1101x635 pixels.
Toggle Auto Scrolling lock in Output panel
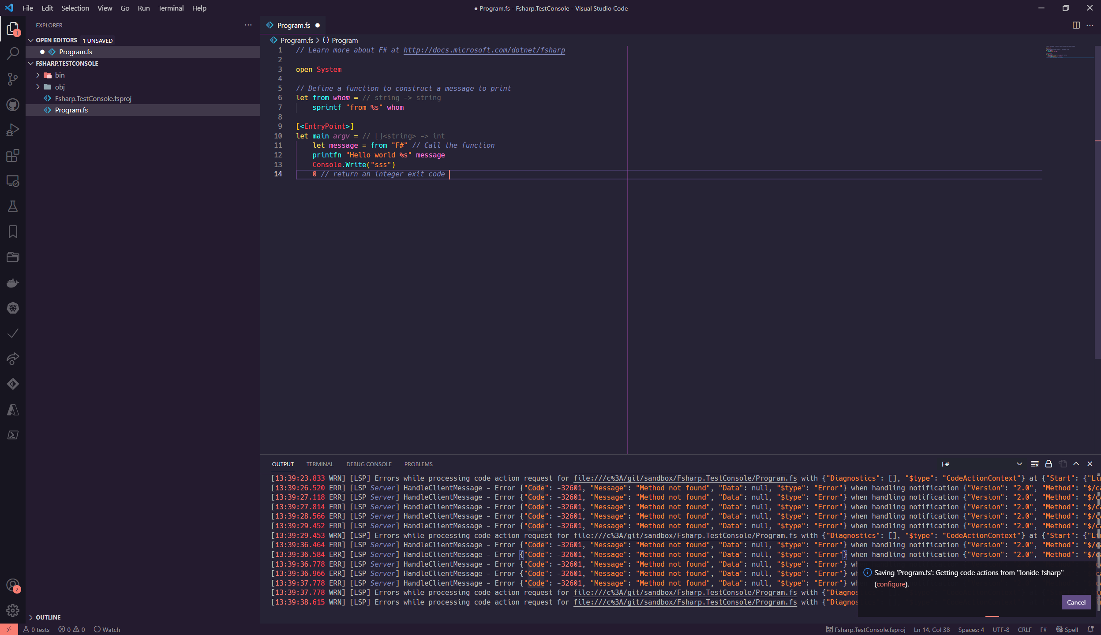click(x=1049, y=464)
